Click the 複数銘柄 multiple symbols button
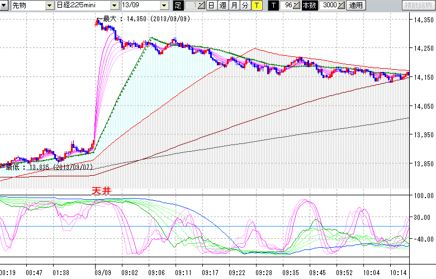The image size is (436, 279). coord(418,6)
